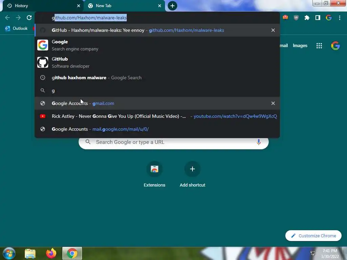
Task: Select GitHub Software developer suggestion
Action: point(157,62)
